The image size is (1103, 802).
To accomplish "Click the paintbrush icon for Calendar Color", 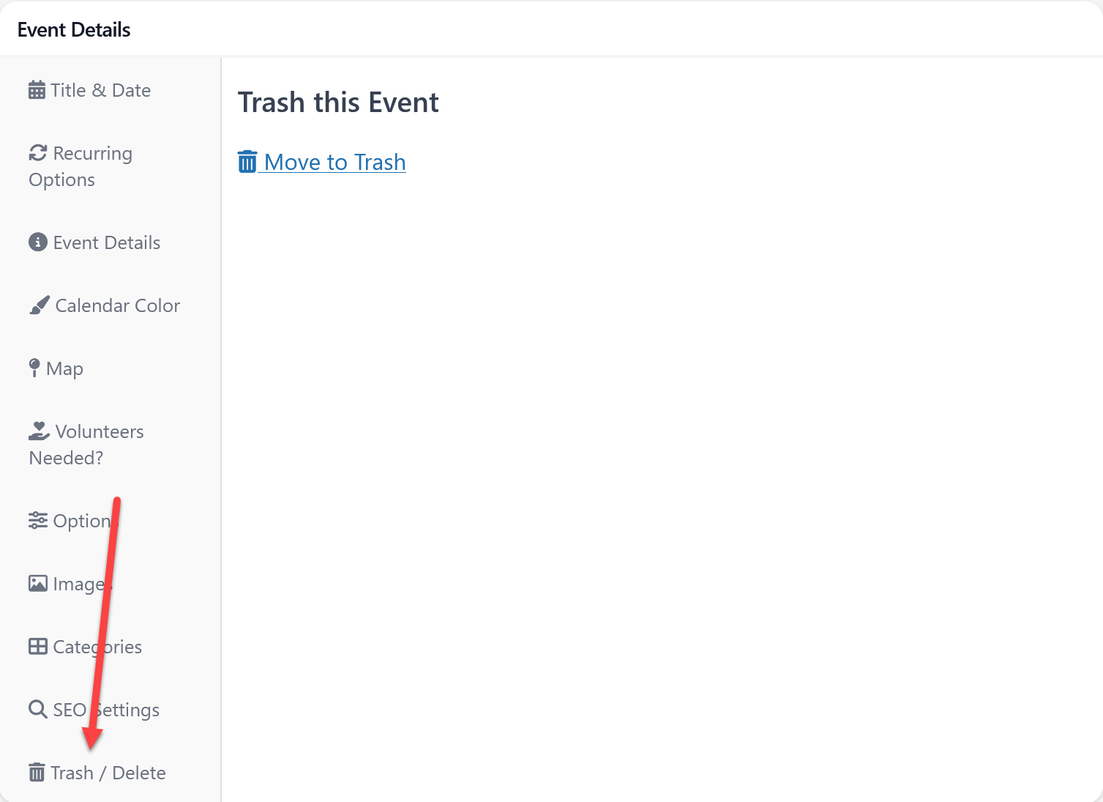I will pyautogui.click(x=40, y=305).
